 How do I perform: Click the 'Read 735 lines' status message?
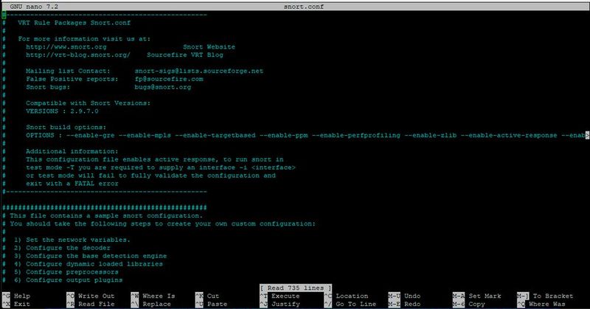[x=296, y=288]
